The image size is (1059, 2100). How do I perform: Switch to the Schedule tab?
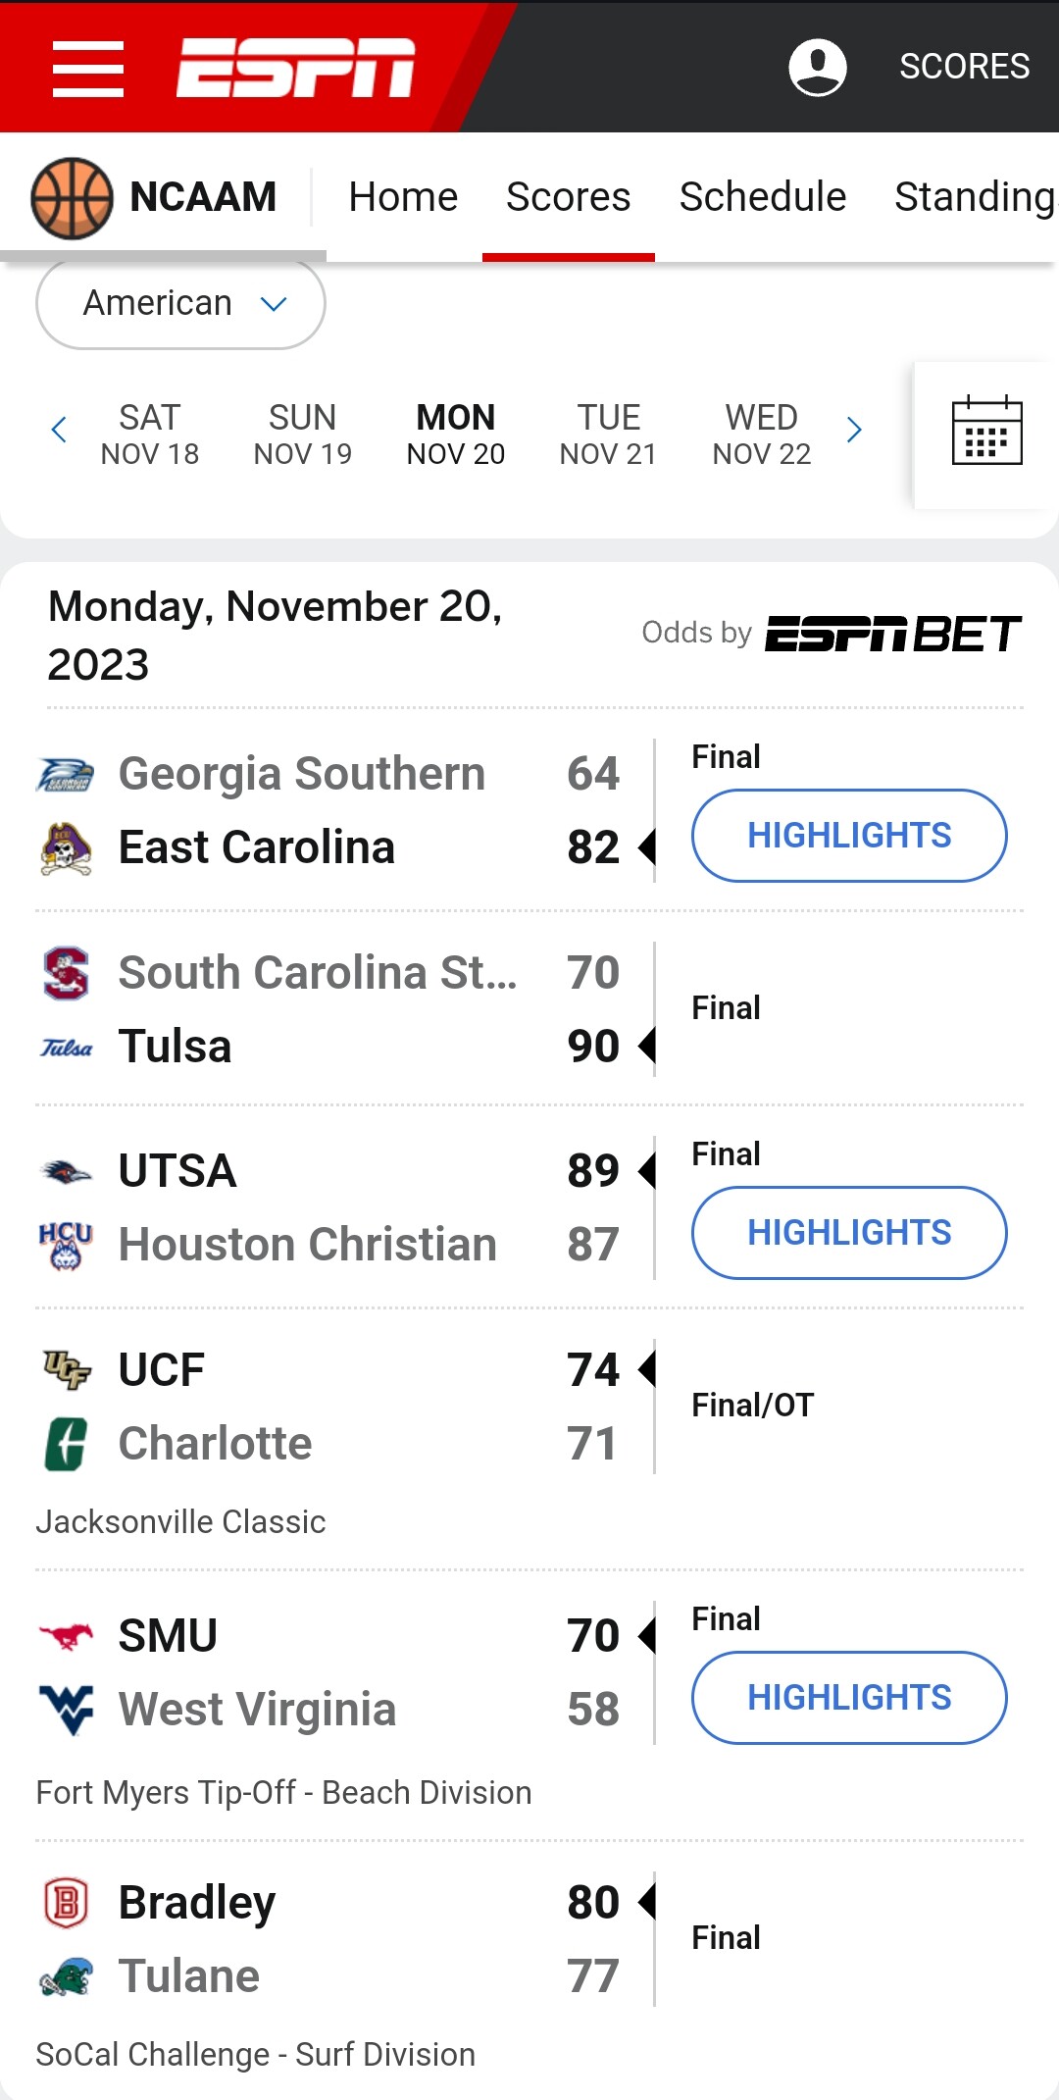point(763,196)
